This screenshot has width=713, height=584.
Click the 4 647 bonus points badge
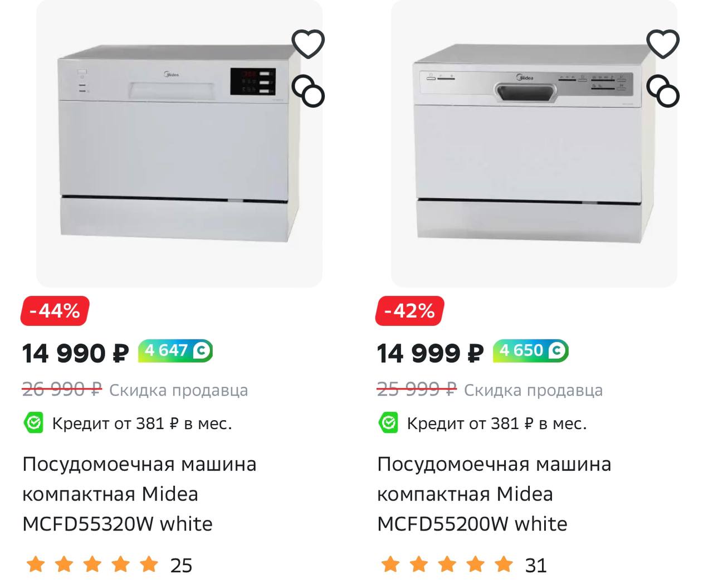pos(175,351)
